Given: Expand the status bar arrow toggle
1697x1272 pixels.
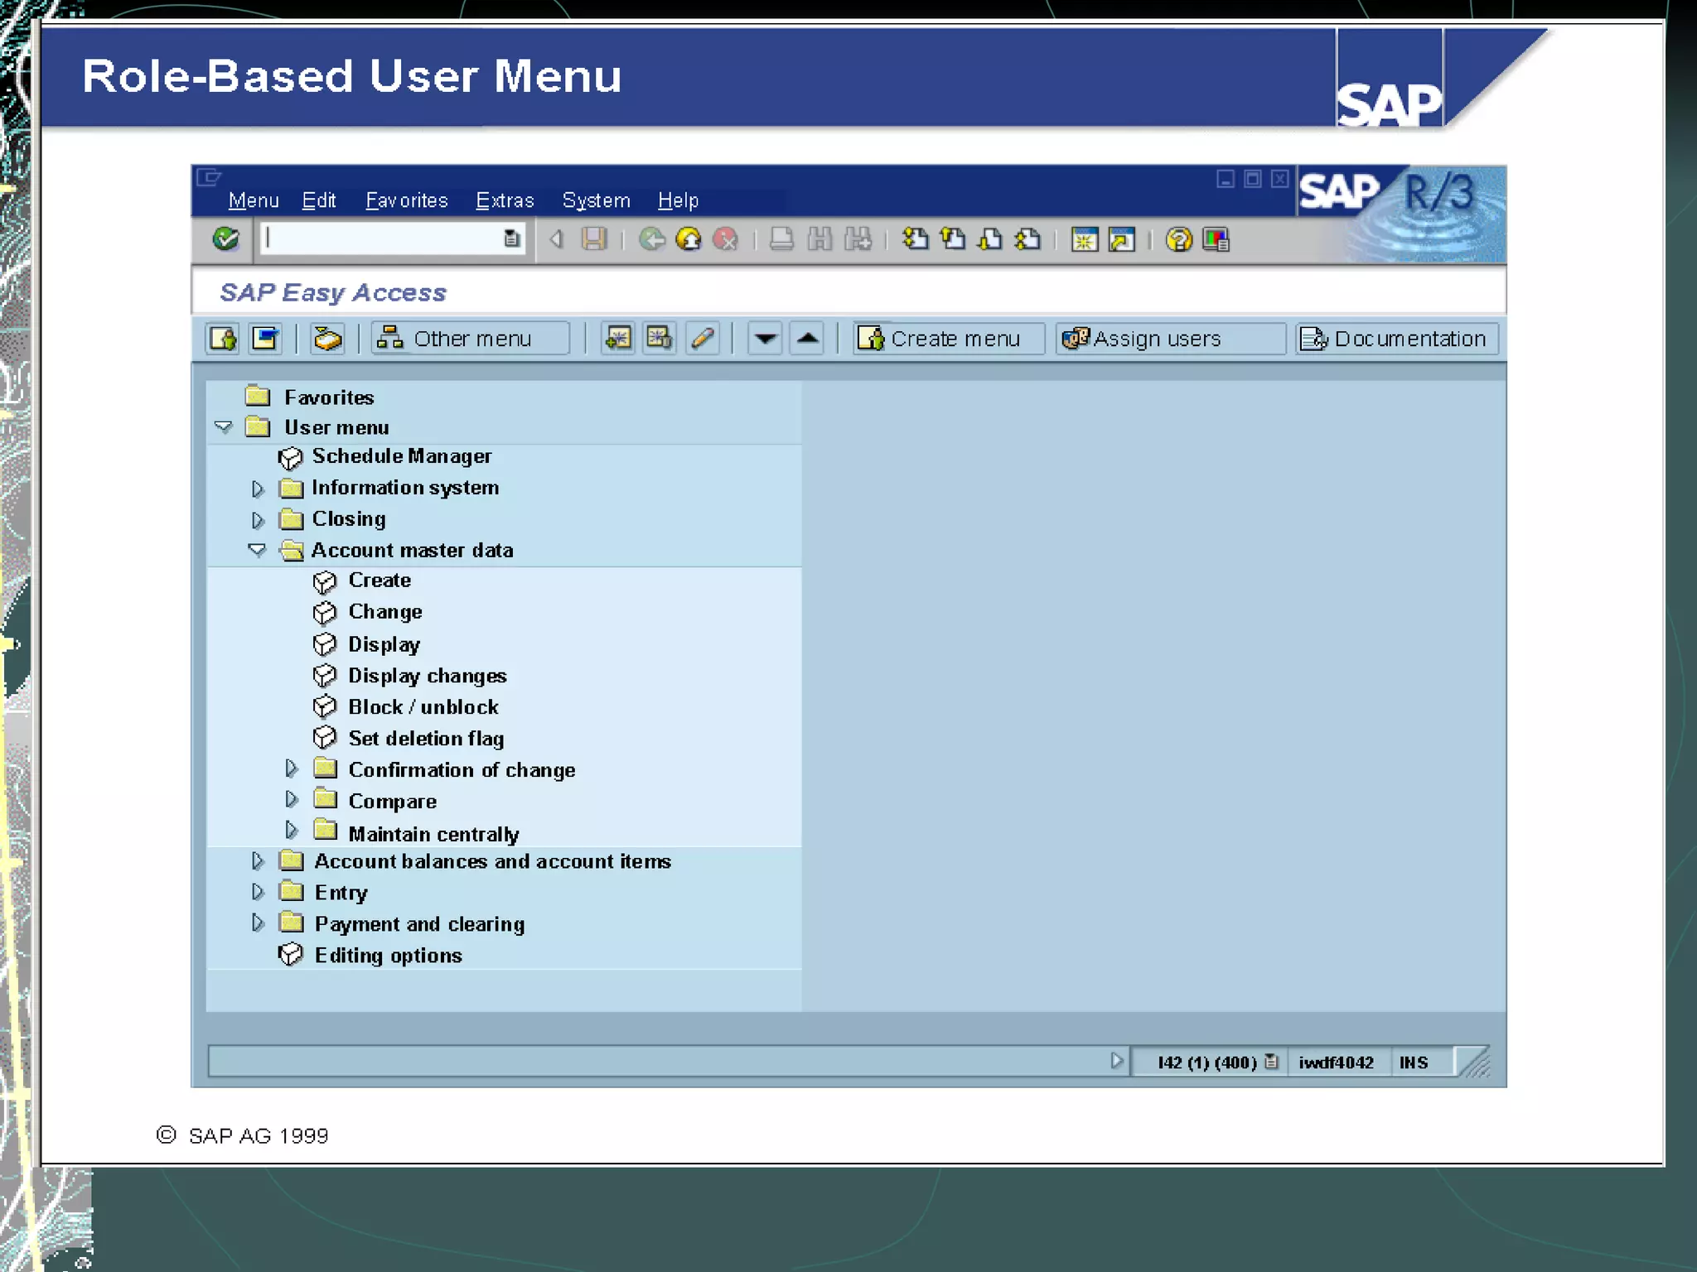Looking at the screenshot, I should click(x=1116, y=1061).
